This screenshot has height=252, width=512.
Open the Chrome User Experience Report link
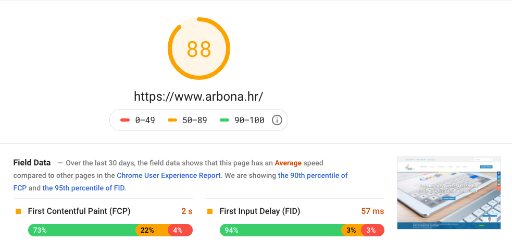(x=168, y=175)
